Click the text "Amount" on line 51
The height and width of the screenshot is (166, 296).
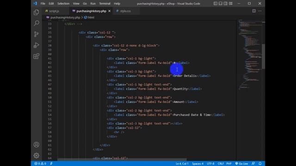[179, 101]
